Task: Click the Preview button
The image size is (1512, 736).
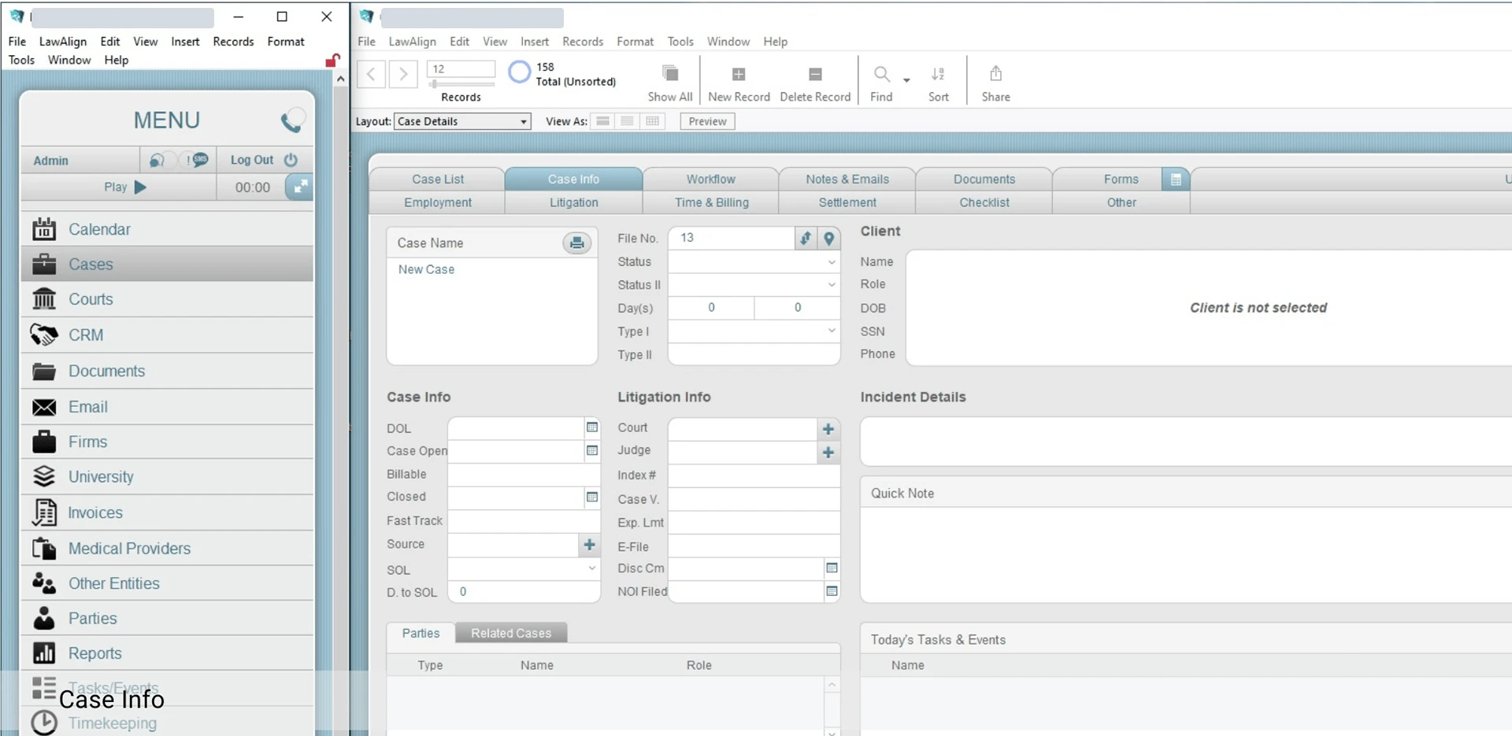Action: tap(707, 121)
